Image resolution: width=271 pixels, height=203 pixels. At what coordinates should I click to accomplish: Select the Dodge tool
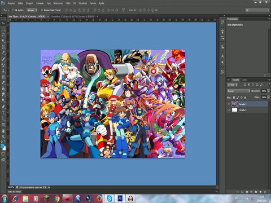(3, 100)
